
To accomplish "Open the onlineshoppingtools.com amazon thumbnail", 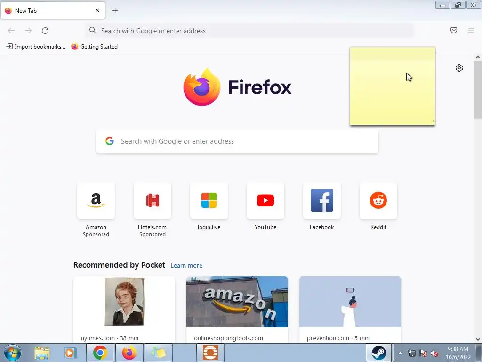I will point(237,302).
